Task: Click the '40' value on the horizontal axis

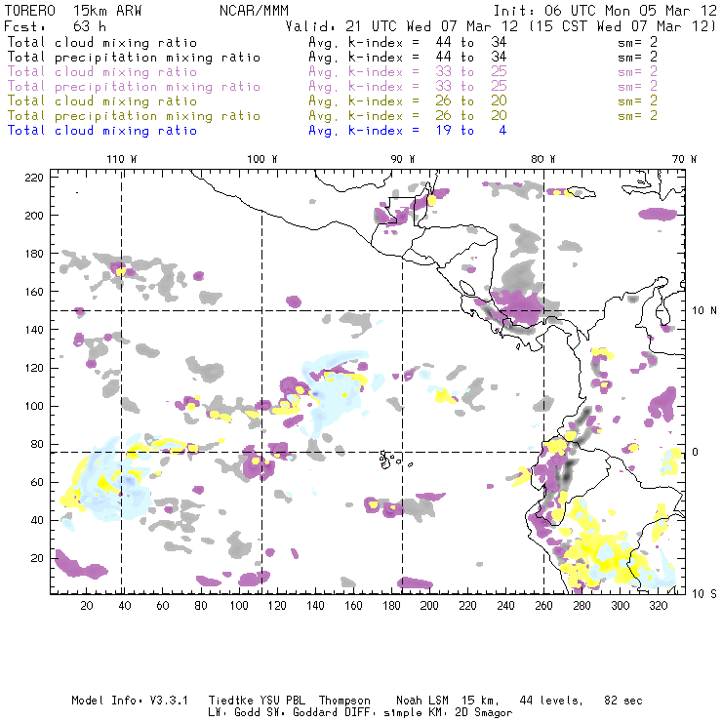Action: point(125,606)
